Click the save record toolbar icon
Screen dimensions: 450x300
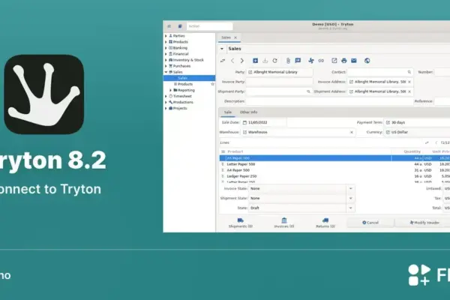click(265, 61)
